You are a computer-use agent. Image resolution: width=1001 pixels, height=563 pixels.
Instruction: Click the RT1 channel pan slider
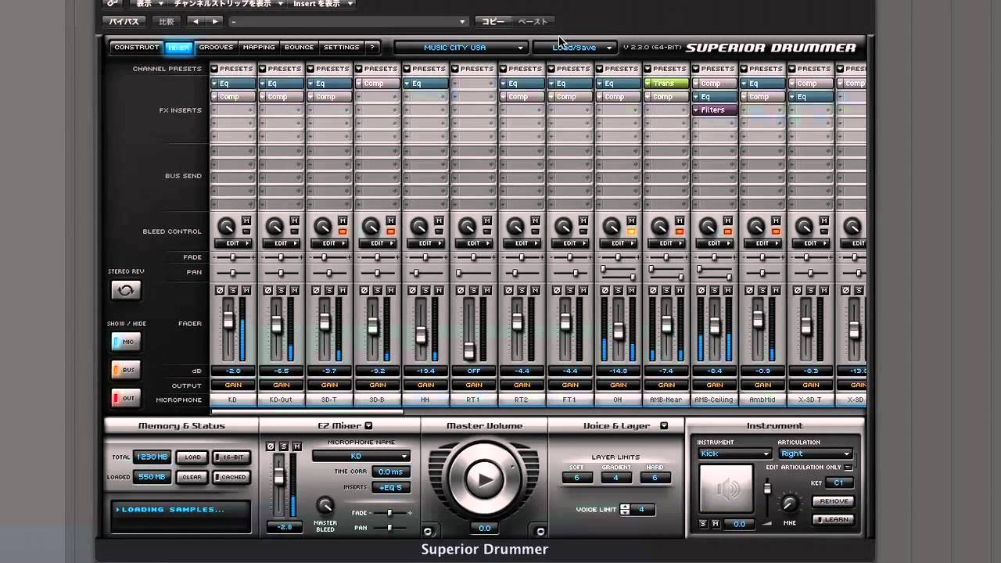474,272
